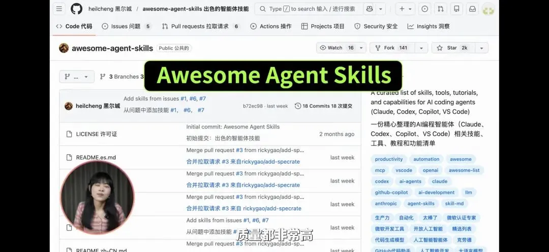This screenshot has height=252, width=549.
Task: Open the productivity topic tag
Action: (389, 159)
